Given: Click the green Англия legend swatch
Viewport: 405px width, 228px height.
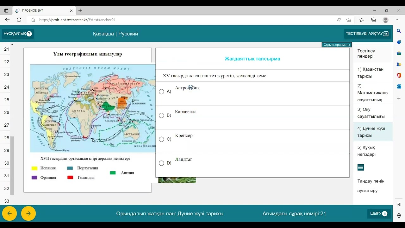Looking at the screenshot, I should click(113, 173).
